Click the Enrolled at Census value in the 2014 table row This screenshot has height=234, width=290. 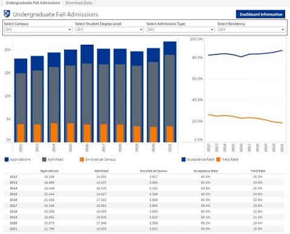click(153, 188)
